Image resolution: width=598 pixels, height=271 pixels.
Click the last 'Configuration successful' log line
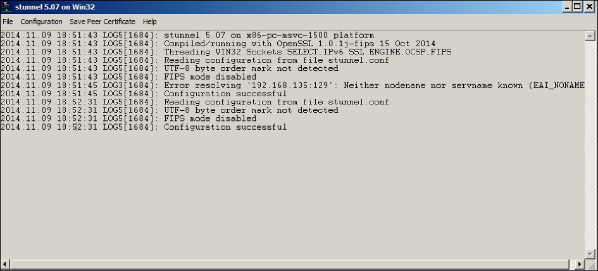pos(144,127)
